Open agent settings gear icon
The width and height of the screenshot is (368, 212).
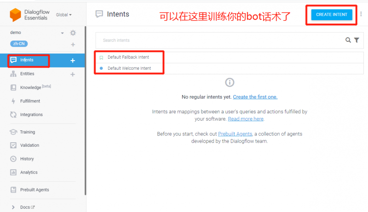point(73,33)
